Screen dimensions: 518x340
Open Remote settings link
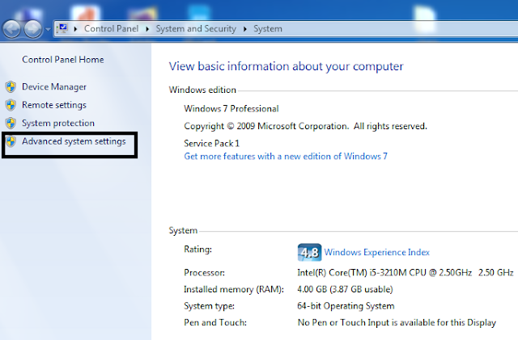[54, 105]
